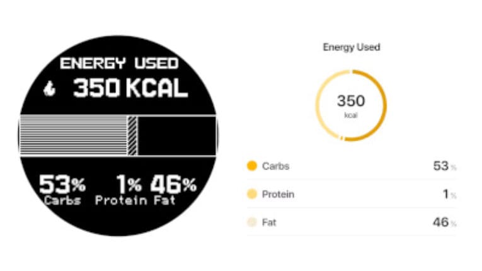Open the Carbs row in the list
This screenshot has width=482, height=271.
click(352, 166)
